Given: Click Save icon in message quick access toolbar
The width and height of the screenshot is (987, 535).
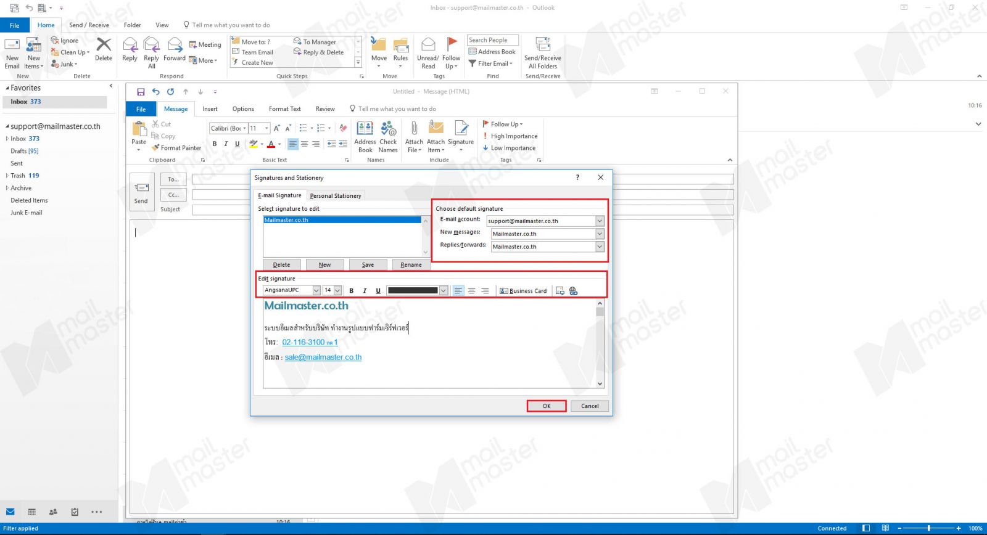Looking at the screenshot, I should point(141,92).
